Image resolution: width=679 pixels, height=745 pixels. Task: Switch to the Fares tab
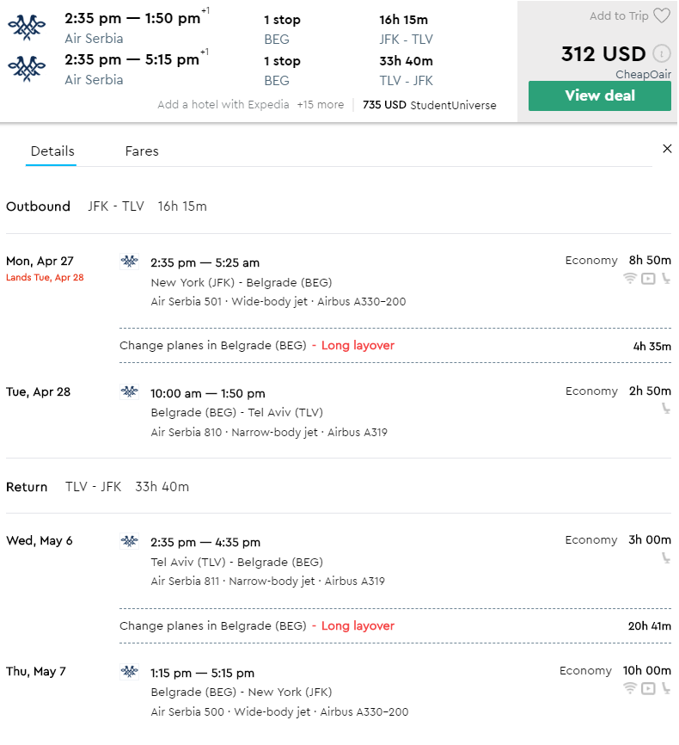pyautogui.click(x=142, y=151)
